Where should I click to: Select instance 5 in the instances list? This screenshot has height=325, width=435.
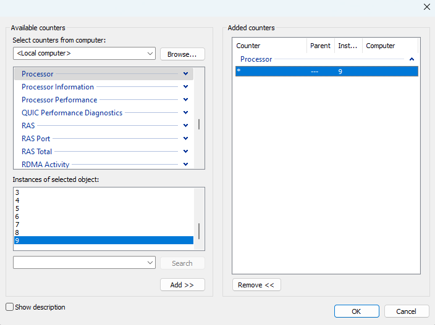point(17,208)
